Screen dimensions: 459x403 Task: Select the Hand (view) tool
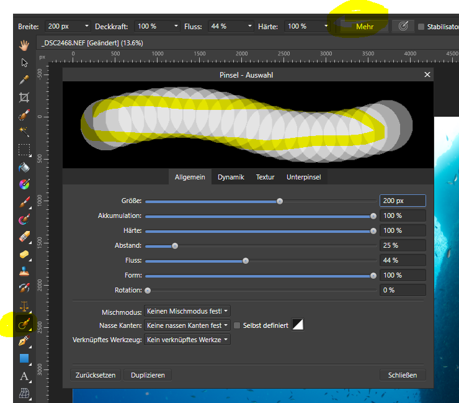pyautogui.click(x=24, y=45)
